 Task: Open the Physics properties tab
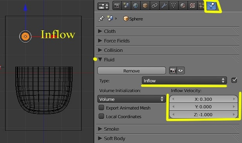211,6
